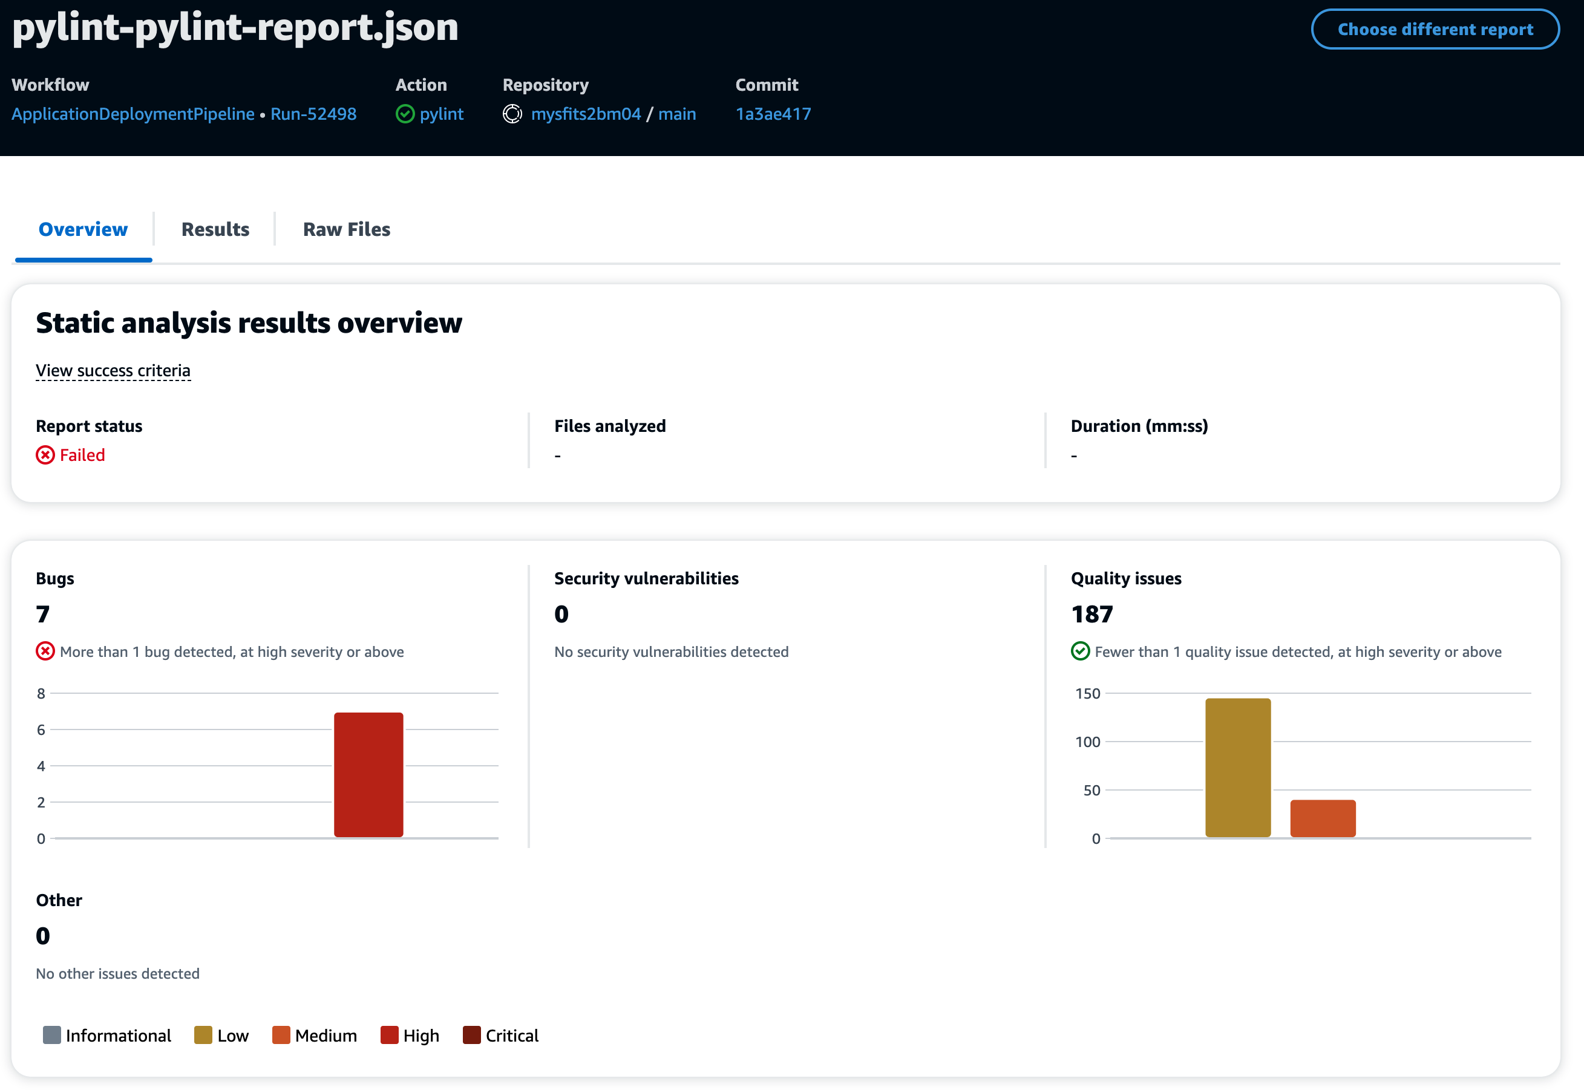This screenshot has width=1584, height=1090.
Task: Click the Critical severity legend swatch
Action: click(x=472, y=1036)
